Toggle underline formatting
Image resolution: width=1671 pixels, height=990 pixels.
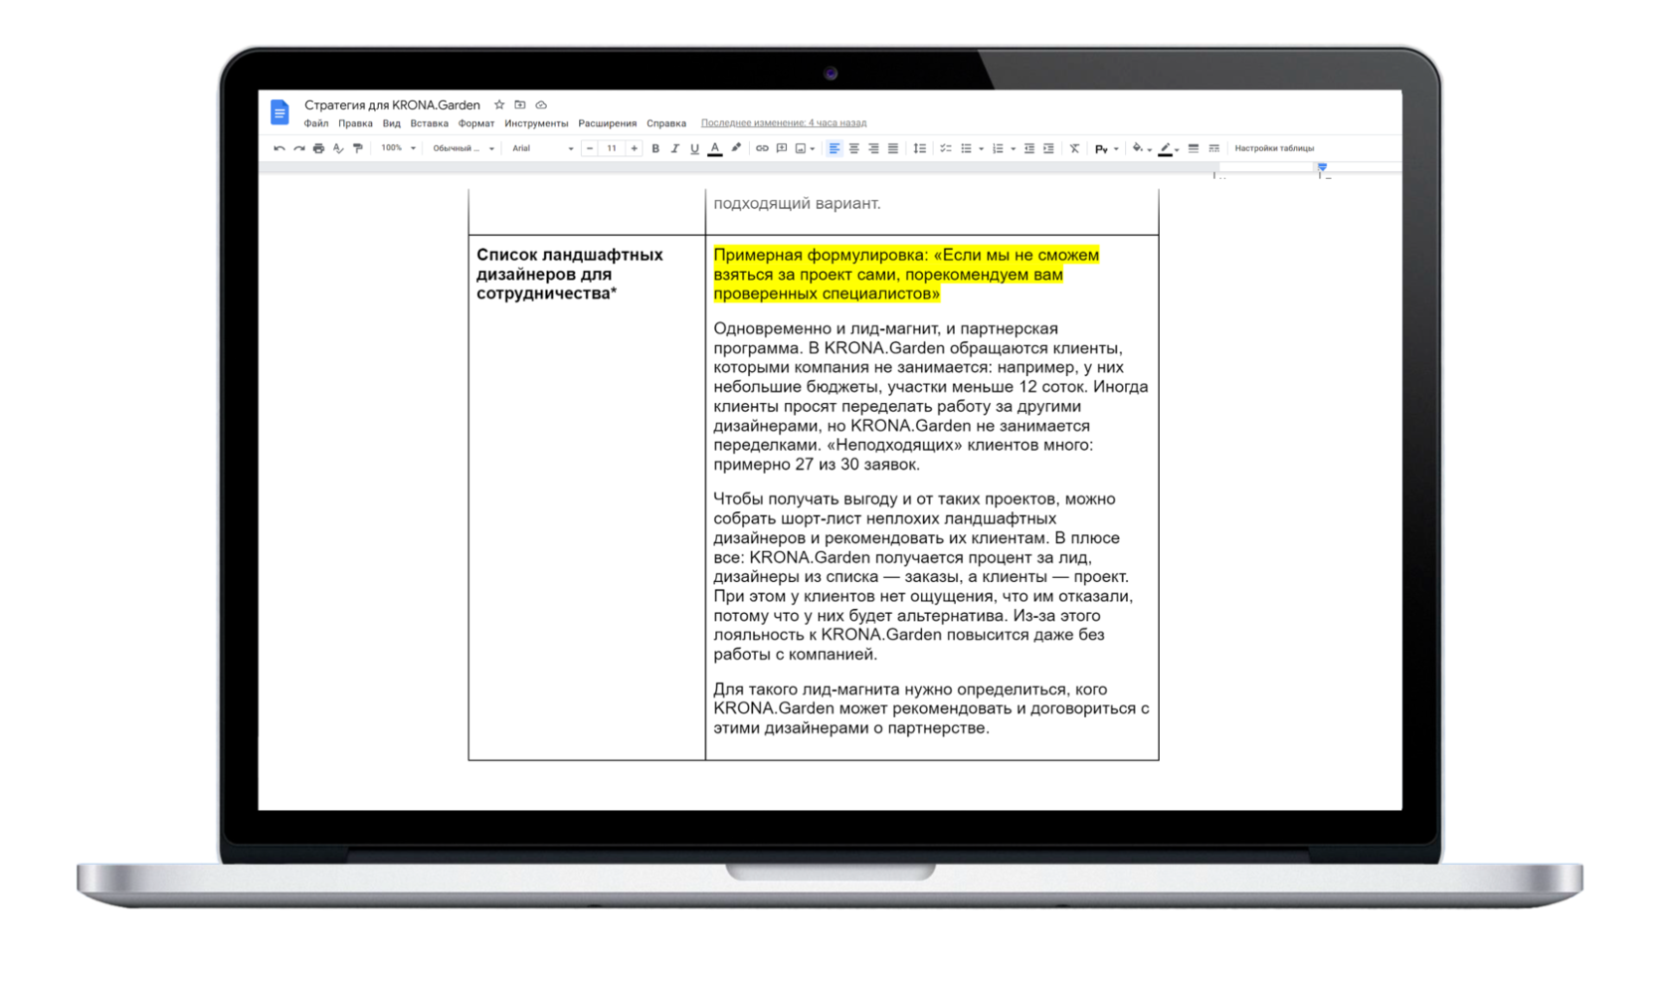coord(694,148)
